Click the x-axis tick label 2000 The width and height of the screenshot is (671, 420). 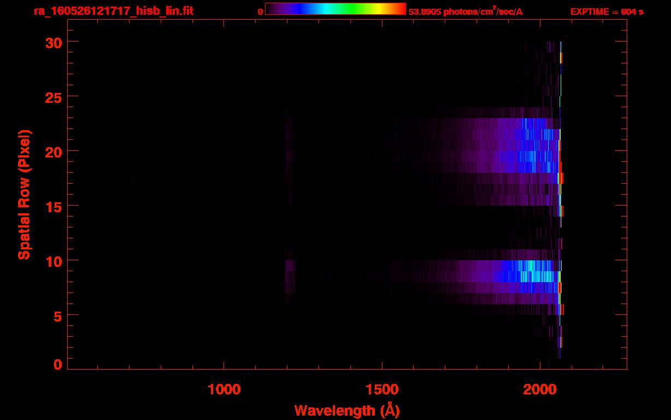point(540,389)
